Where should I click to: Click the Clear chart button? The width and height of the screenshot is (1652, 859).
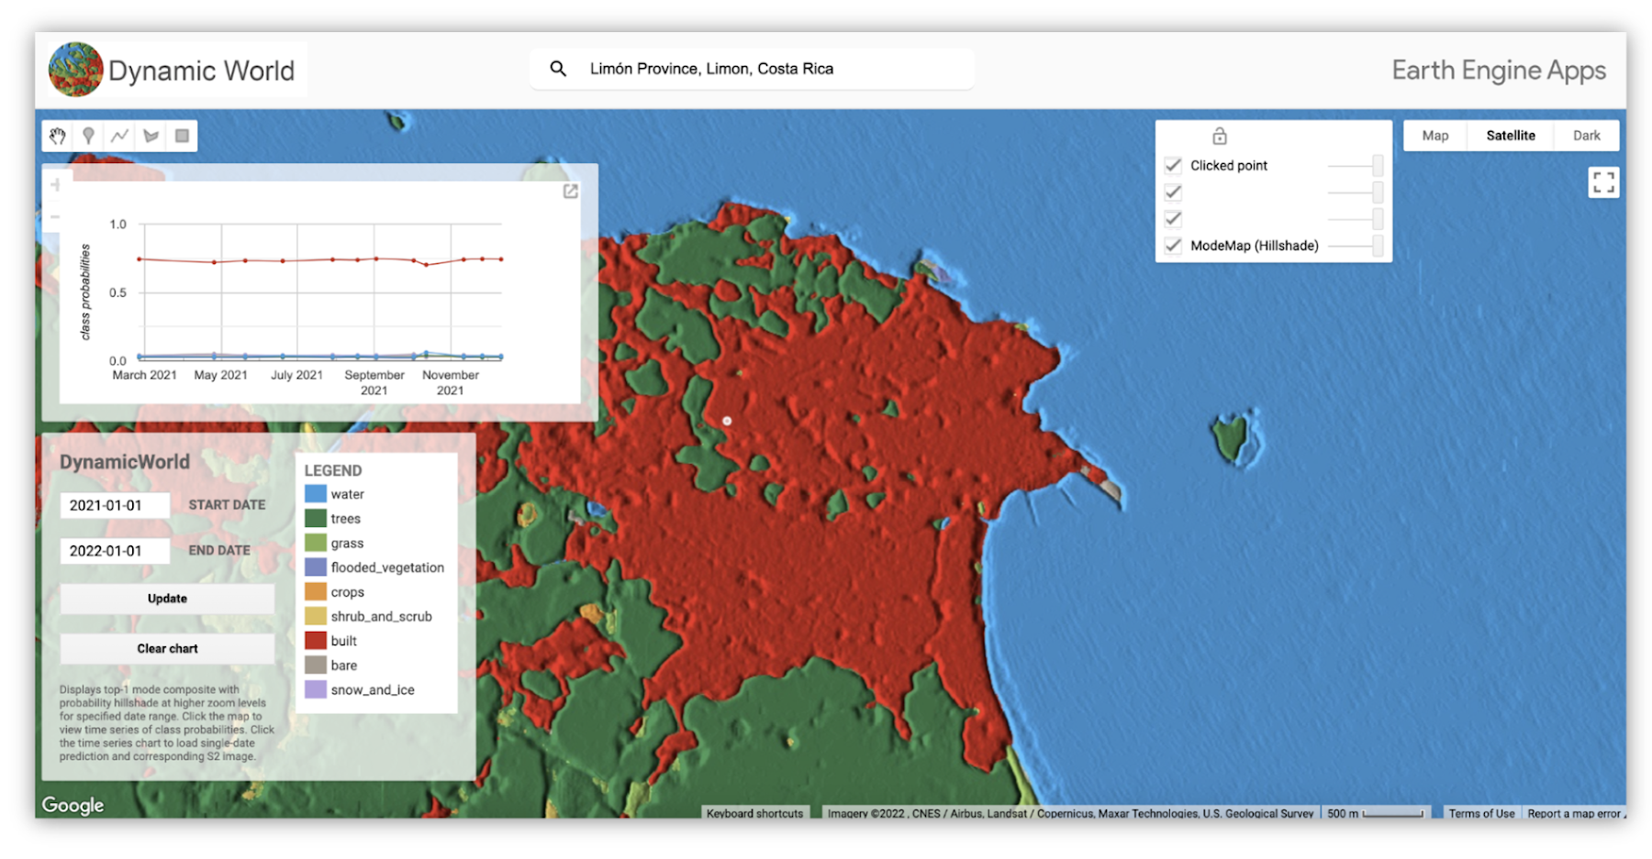point(167,648)
